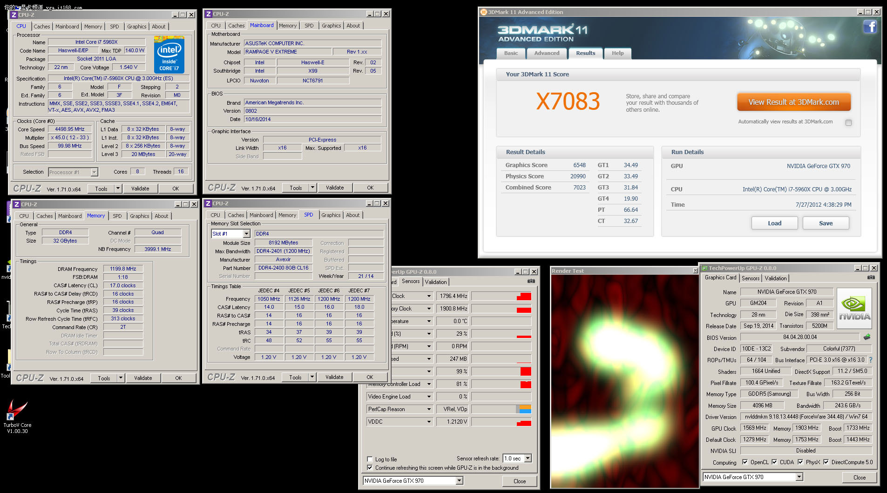Open the GPU selector dropdown in GPU-Z Sensors window
887x493 pixels.
[460, 481]
